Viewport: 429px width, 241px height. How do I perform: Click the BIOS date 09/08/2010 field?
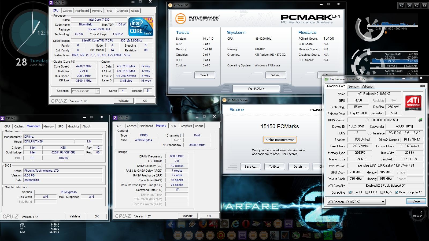[x=63, y=180]
